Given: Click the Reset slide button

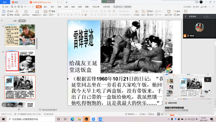Looking at the screenshot, I should [x=52, y=11].
